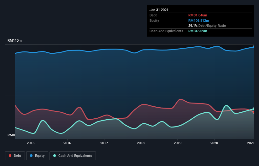Click the 29.1% Debt/Equity Ratio text
Image resolution: width=259 pixels, height=166 pixels.
point(207,26)
